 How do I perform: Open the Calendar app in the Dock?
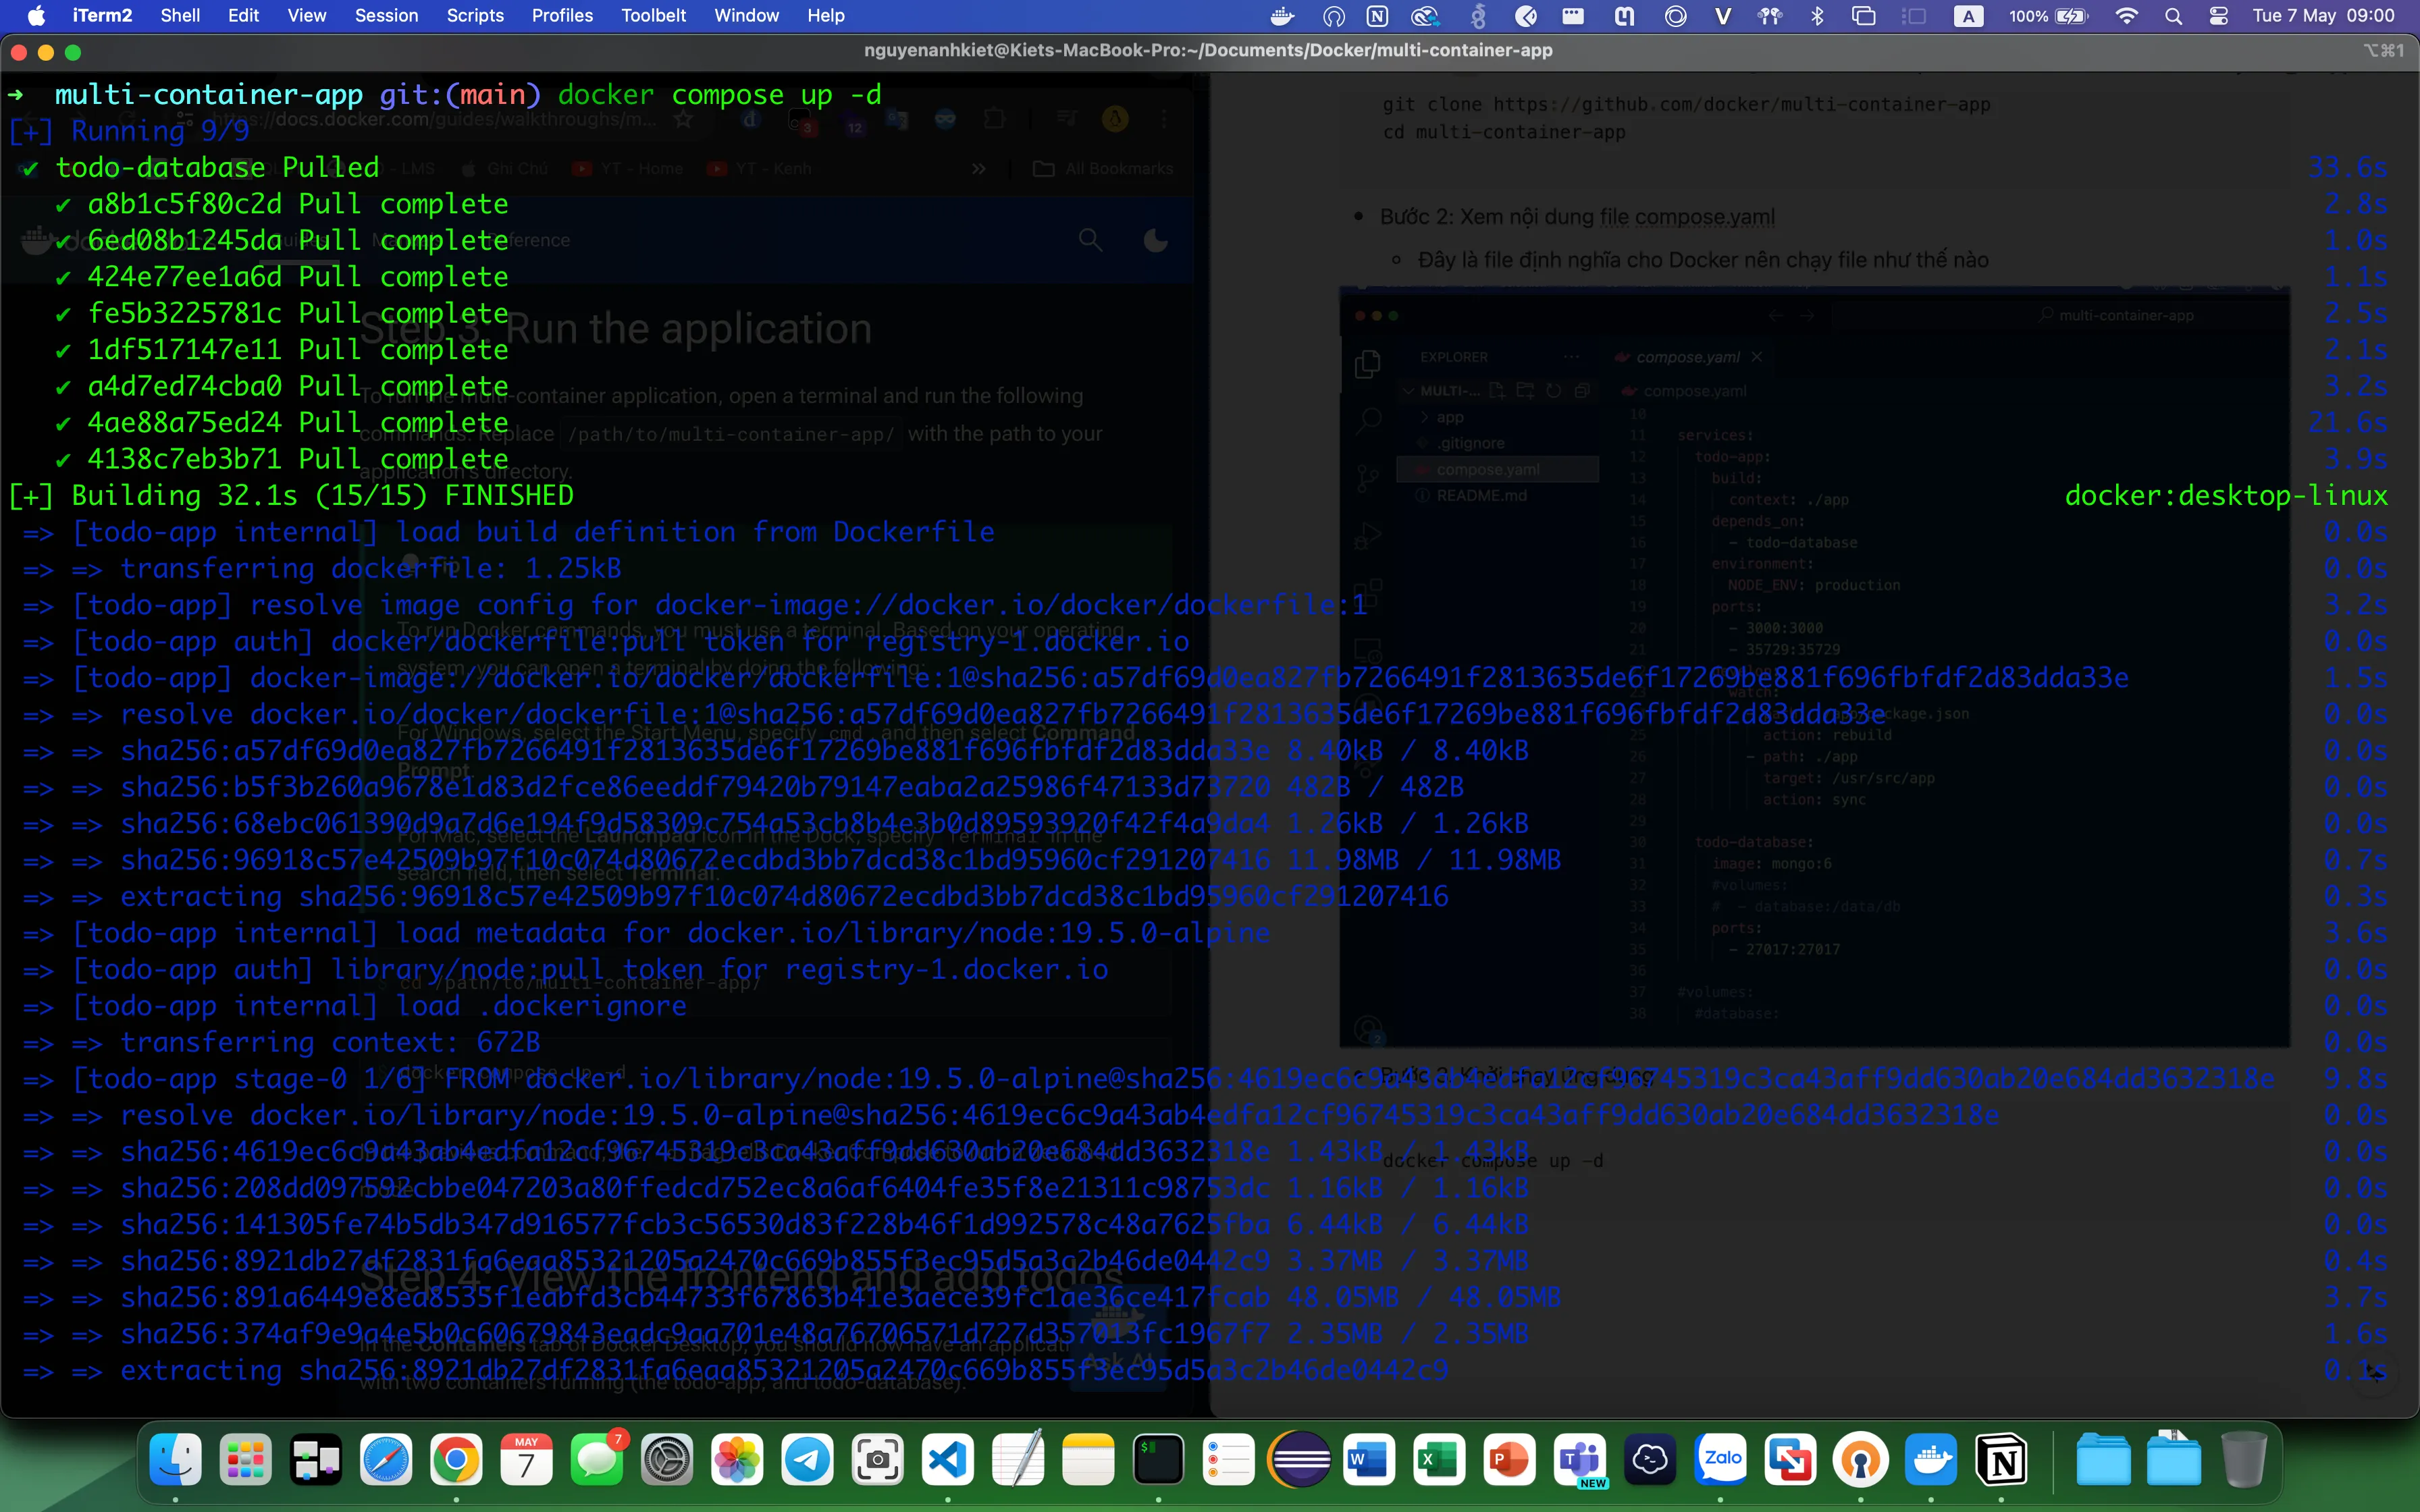[526, 1461]
